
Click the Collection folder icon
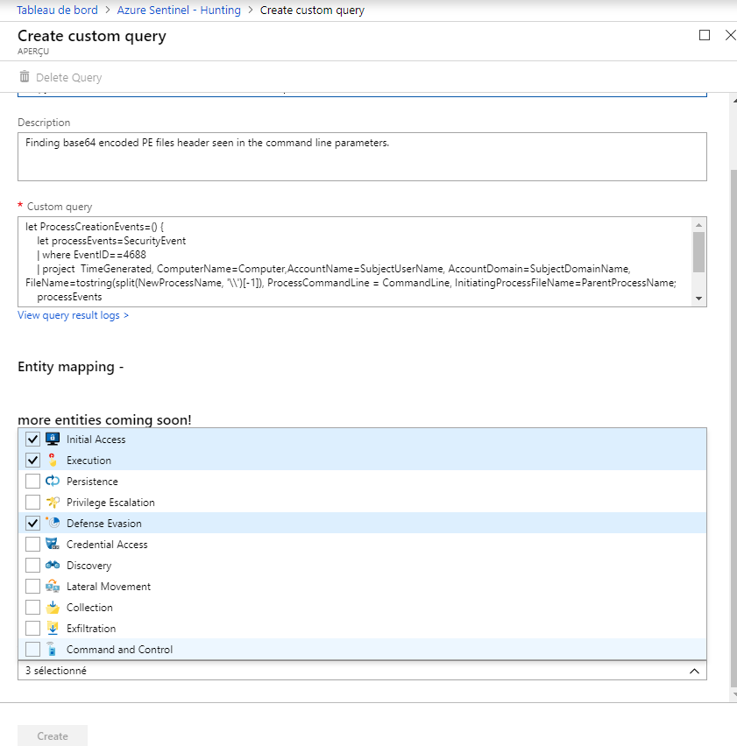point(53,607)
